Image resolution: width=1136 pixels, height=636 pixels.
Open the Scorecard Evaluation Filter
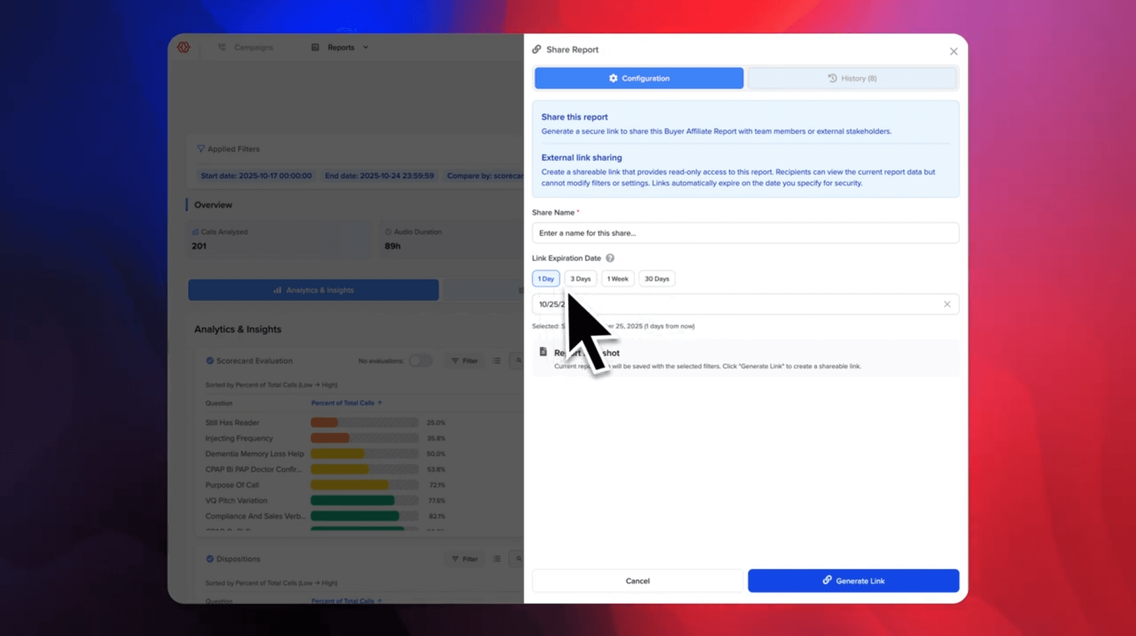(x=465, y=361)
